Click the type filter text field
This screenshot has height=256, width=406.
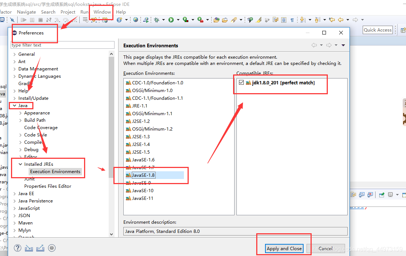62,45
